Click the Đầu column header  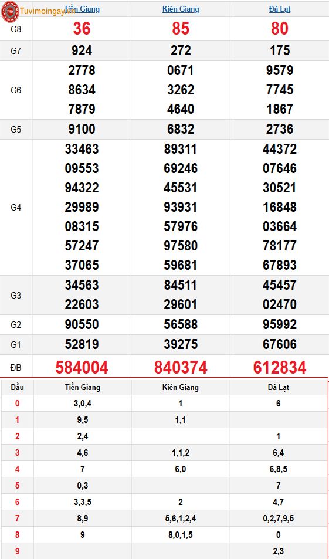click(x=17, y=387)
